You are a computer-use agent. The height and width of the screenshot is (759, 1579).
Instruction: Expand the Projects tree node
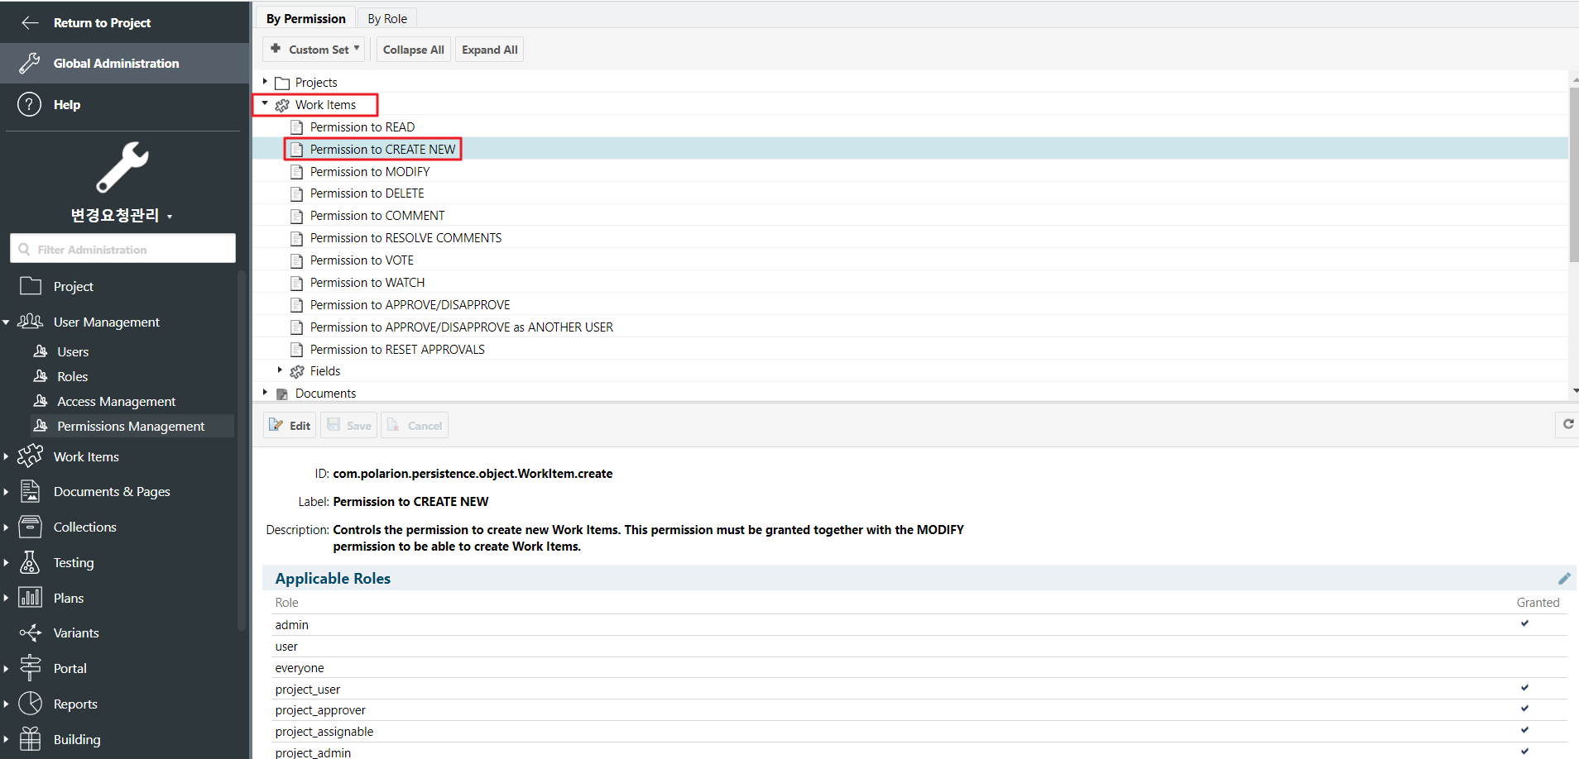[x=265, y=82]
